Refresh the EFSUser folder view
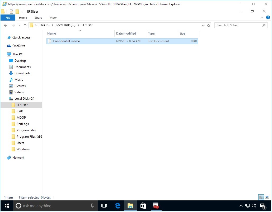The width and height of the screenshot is (272, 212). [208, 25]
